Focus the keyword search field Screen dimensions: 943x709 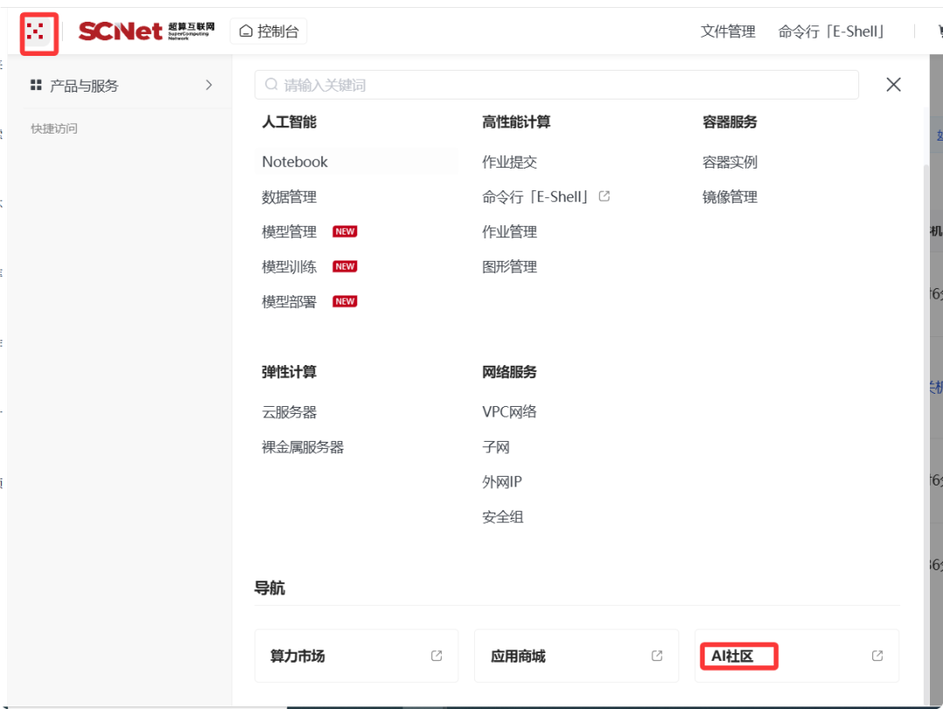[556, 85]
